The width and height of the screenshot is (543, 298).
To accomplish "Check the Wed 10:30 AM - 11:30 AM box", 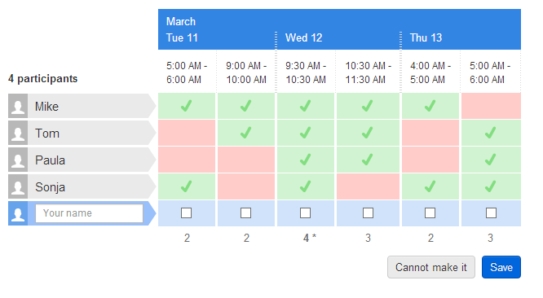I will (368, 213).
